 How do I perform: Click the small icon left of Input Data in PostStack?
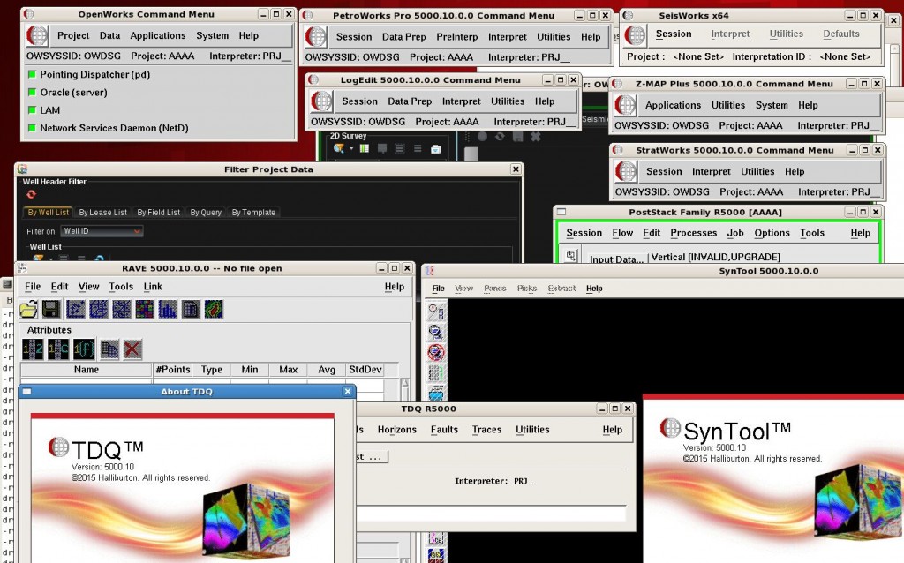(x=571, y=255)
